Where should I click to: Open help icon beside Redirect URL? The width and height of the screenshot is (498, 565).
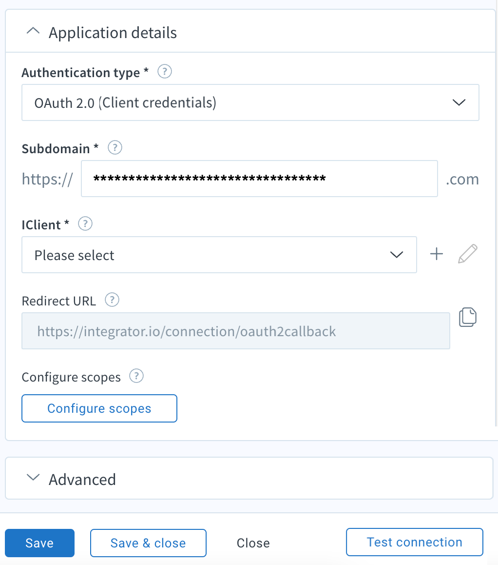pyautogui.click(x=112, y=300)
